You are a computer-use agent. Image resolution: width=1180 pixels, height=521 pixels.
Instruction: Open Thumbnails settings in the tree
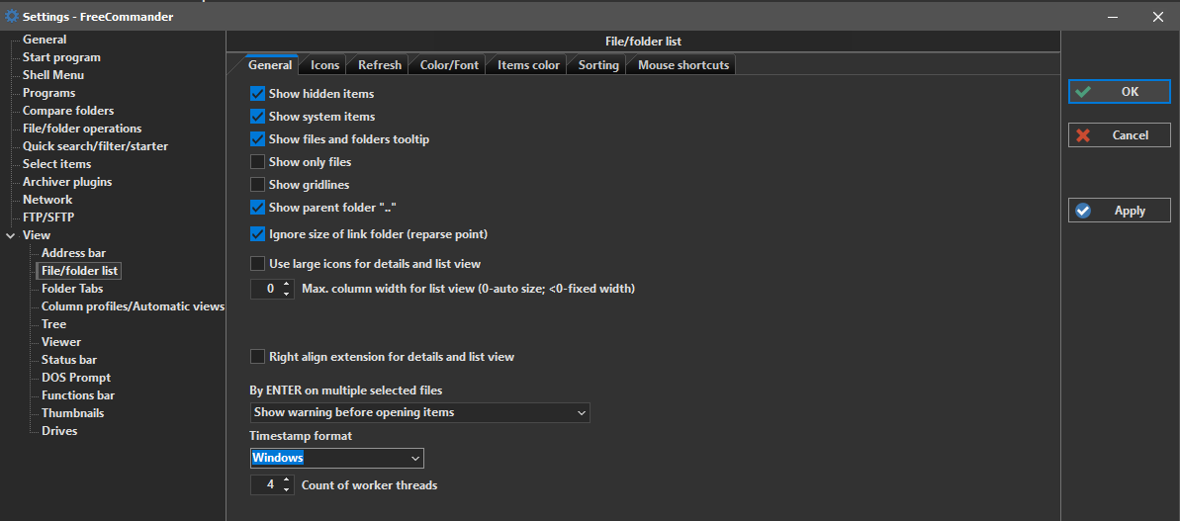pos(72,413)
